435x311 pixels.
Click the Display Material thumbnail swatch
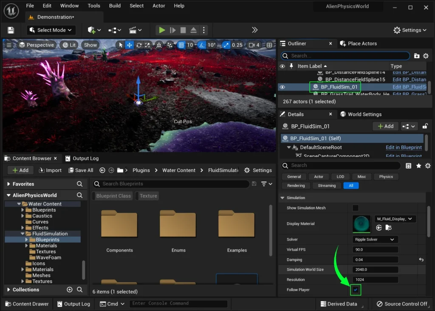(x=362, y=223)
